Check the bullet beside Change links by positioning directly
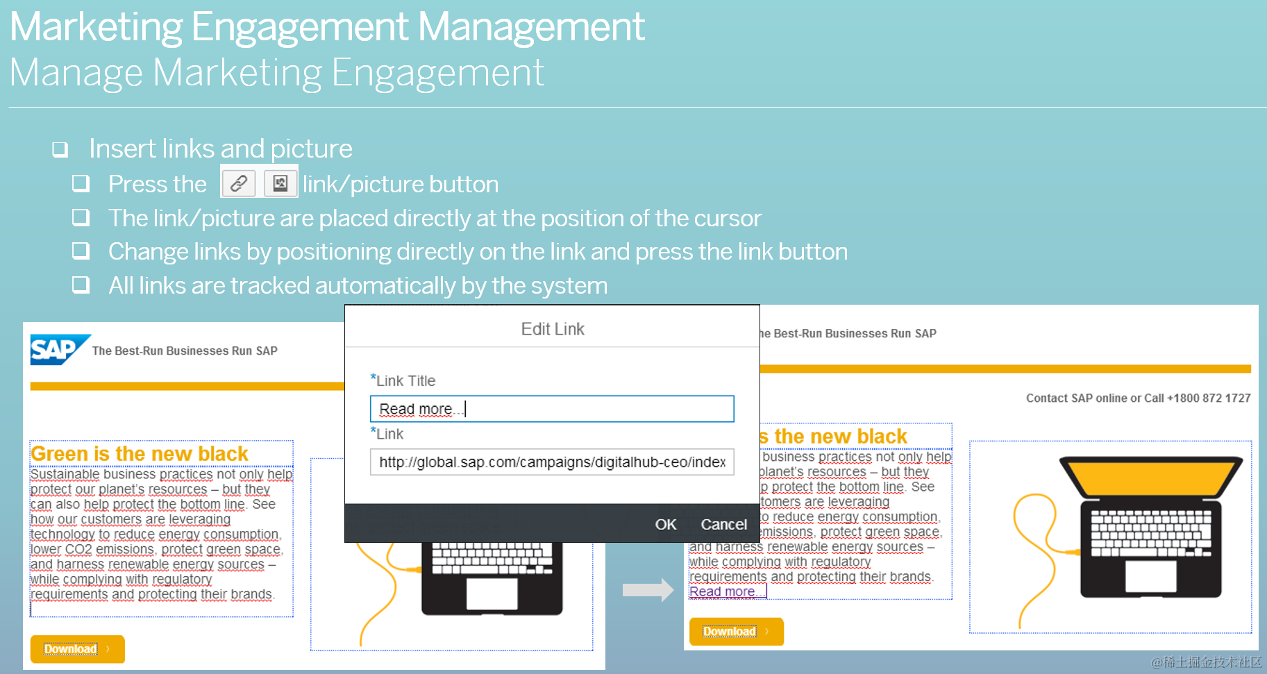 click(x=81, y=251)
